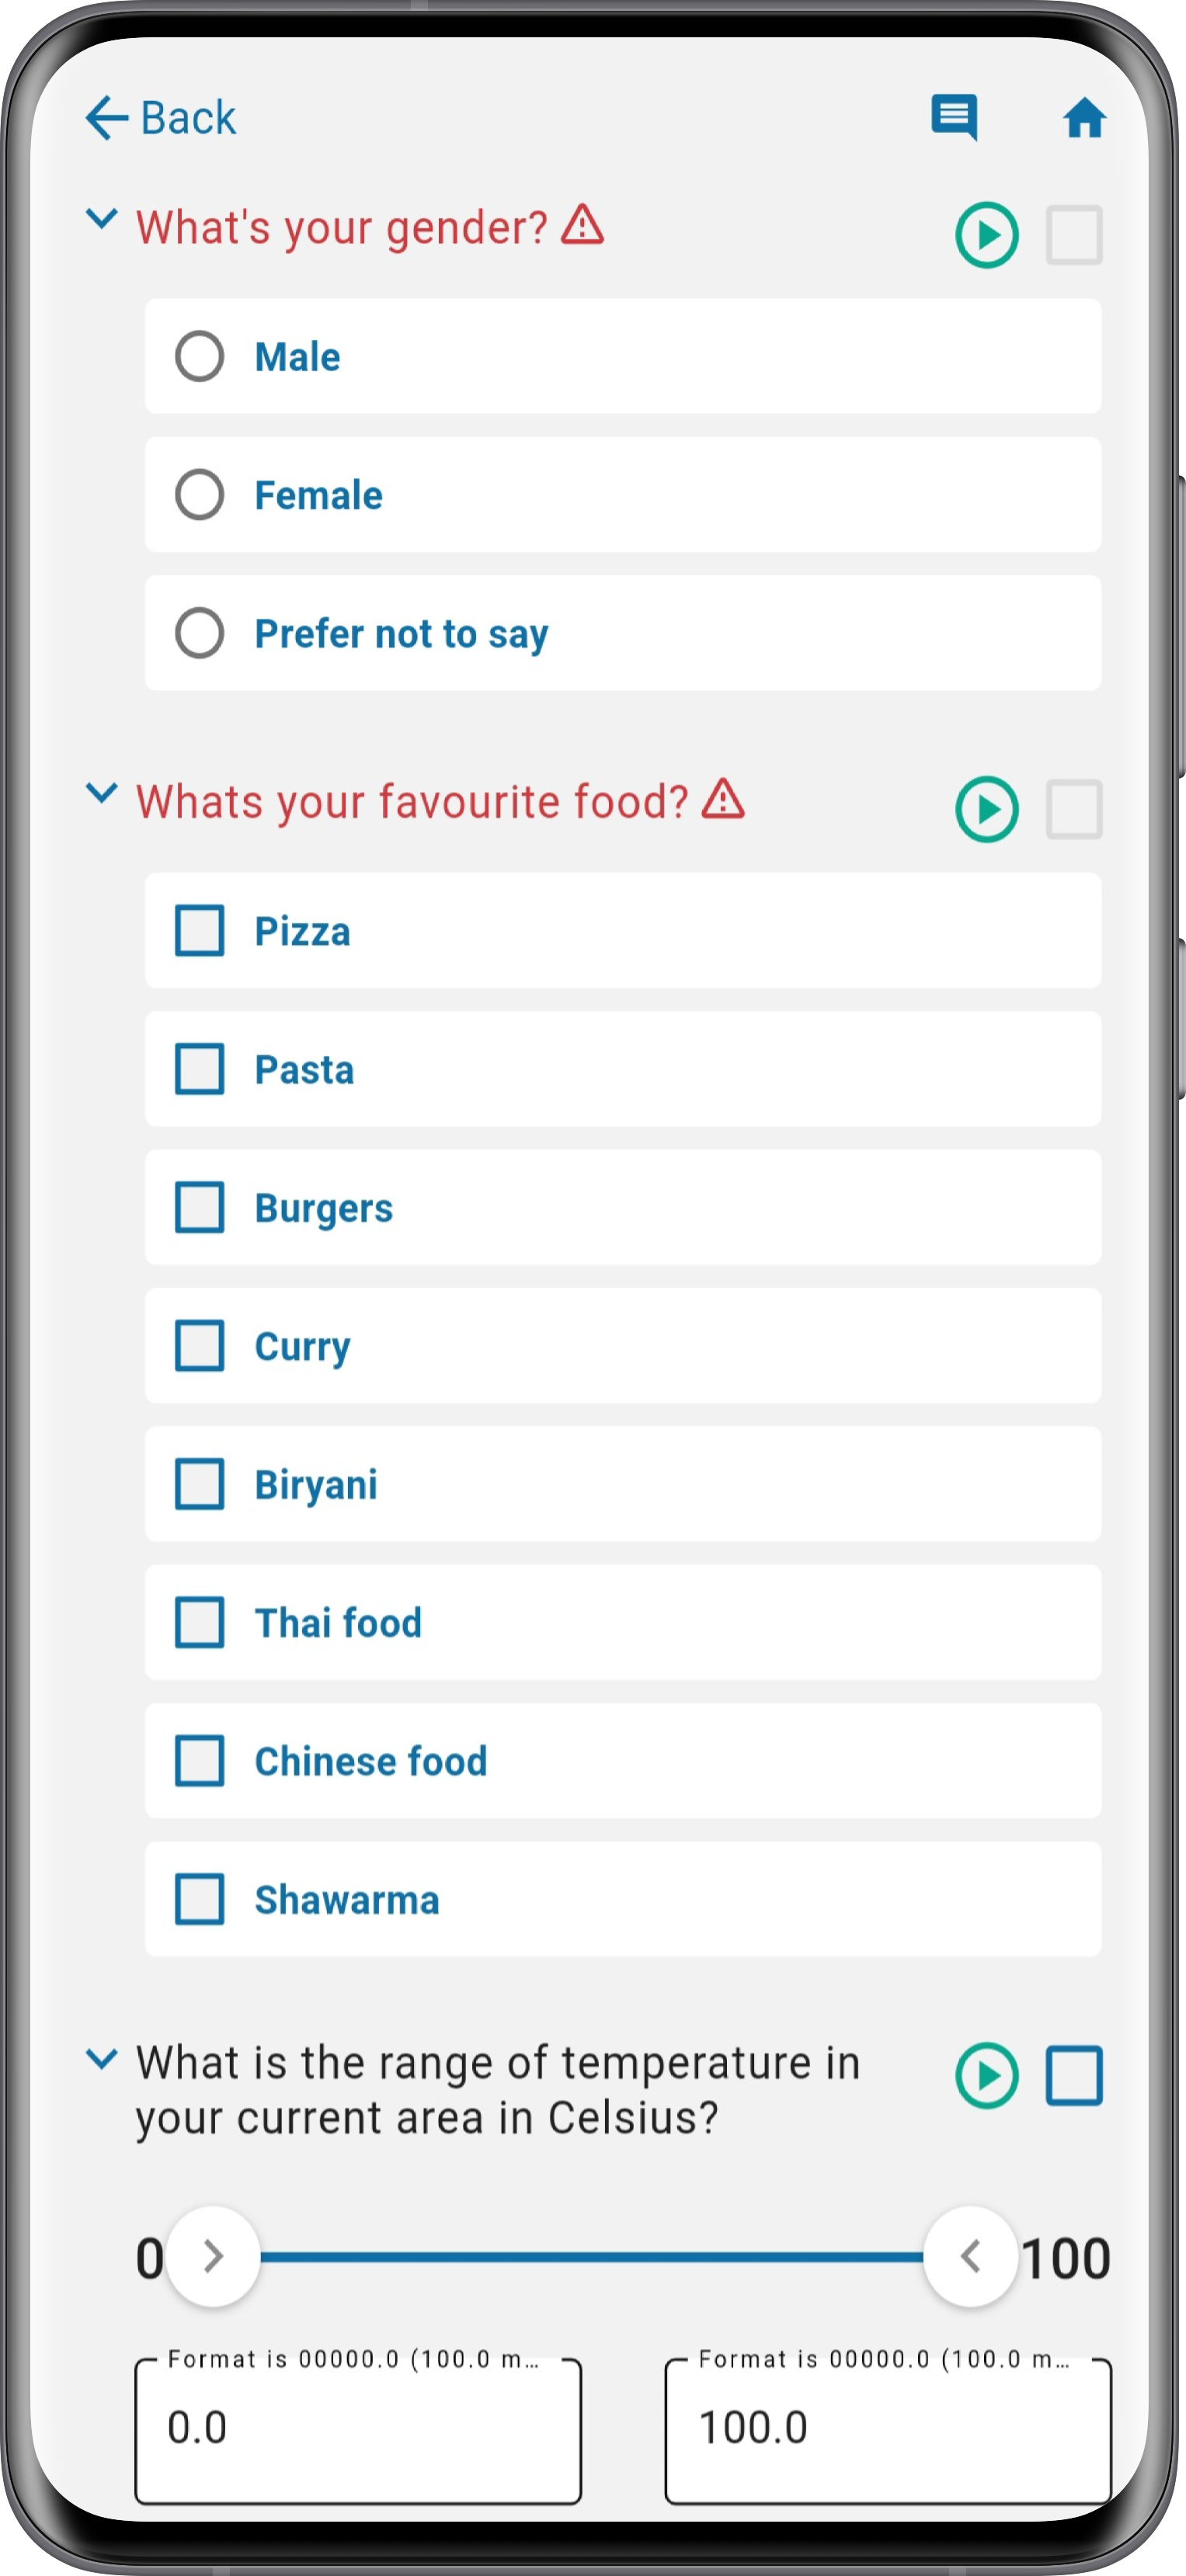Play audio for the temperature range question

coord(986,2076)
